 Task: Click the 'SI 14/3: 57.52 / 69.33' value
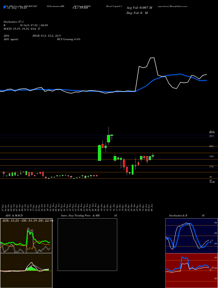34,25
